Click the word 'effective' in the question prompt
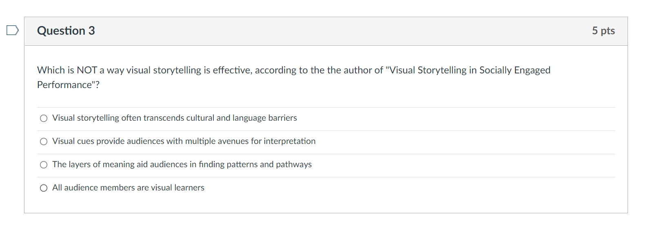650x230 pixels. point(231,70)
